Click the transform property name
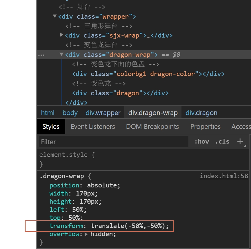 (66, 226)
